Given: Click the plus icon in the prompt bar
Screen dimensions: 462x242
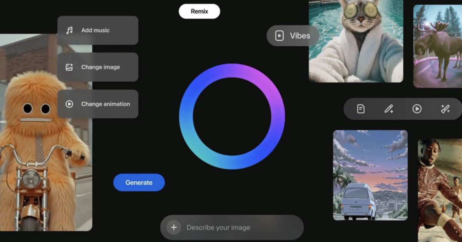Looking at the screenshot, I should (x=174, y=227).
